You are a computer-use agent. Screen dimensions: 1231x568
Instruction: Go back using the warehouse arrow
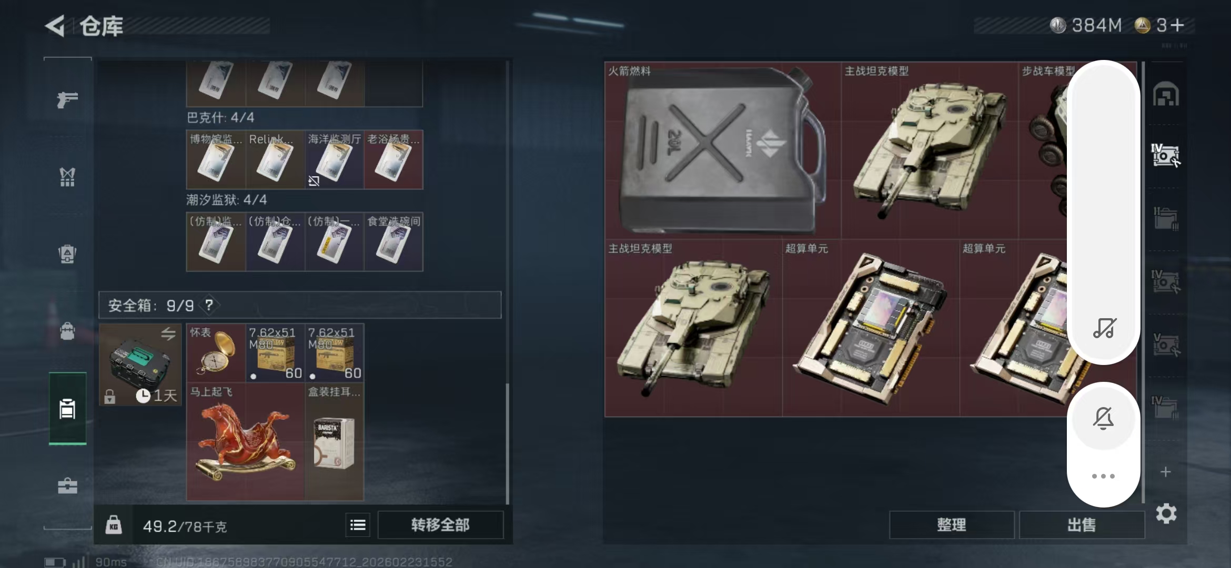pyautogui.click(x=55, y=26)
